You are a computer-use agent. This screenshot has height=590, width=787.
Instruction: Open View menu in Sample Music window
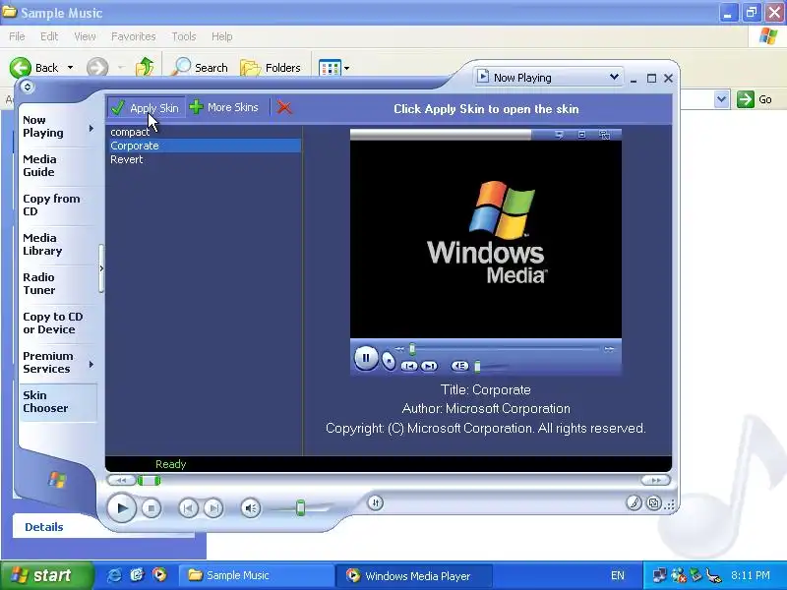[85, 36]
